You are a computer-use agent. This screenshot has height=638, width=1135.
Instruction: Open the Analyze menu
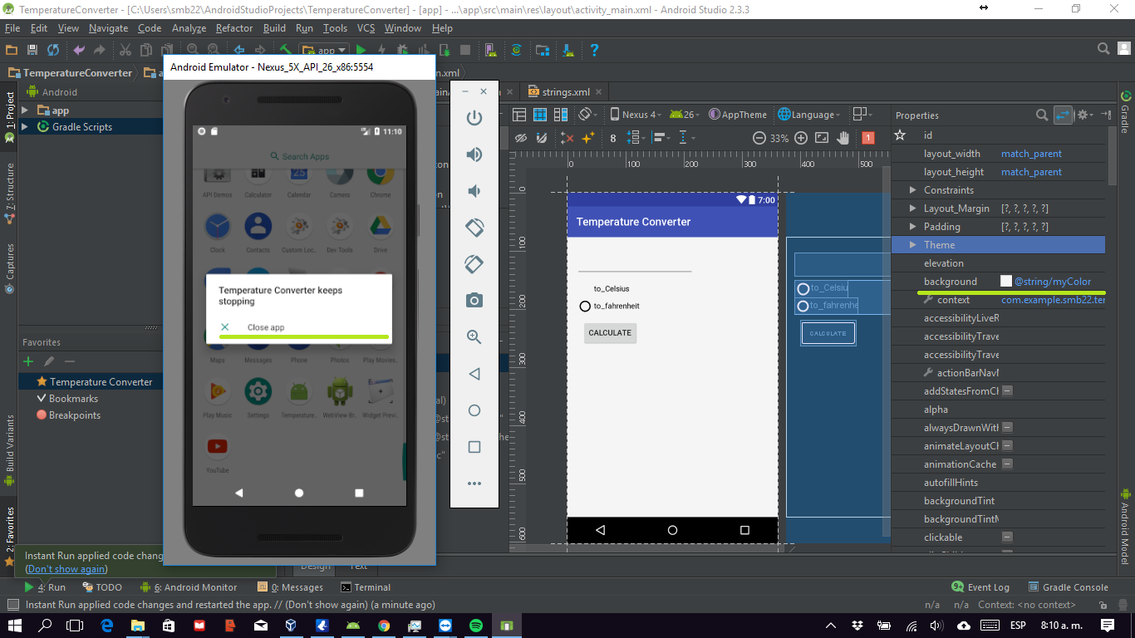click(x=189, y=28)
